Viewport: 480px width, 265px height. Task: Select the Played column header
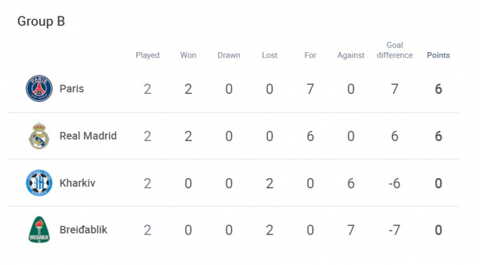147,55
